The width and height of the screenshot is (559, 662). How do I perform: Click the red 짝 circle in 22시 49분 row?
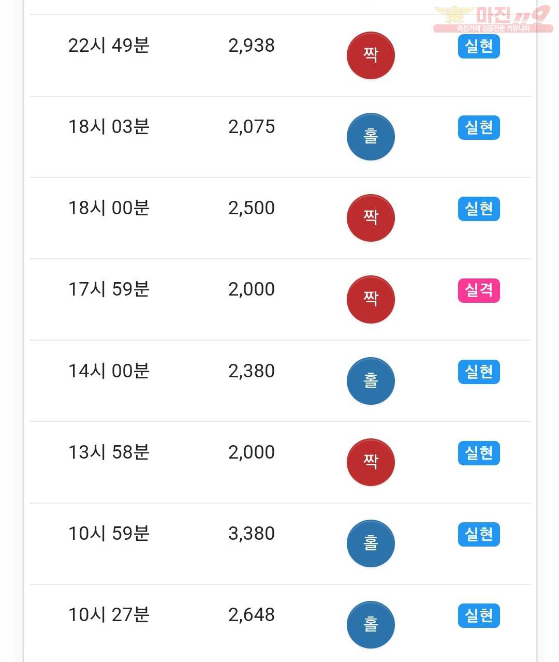371,55
